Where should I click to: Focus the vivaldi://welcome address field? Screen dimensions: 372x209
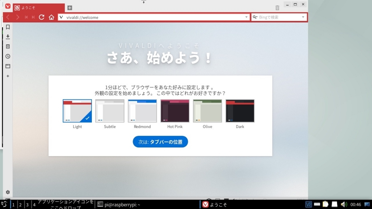pos(154,17)
